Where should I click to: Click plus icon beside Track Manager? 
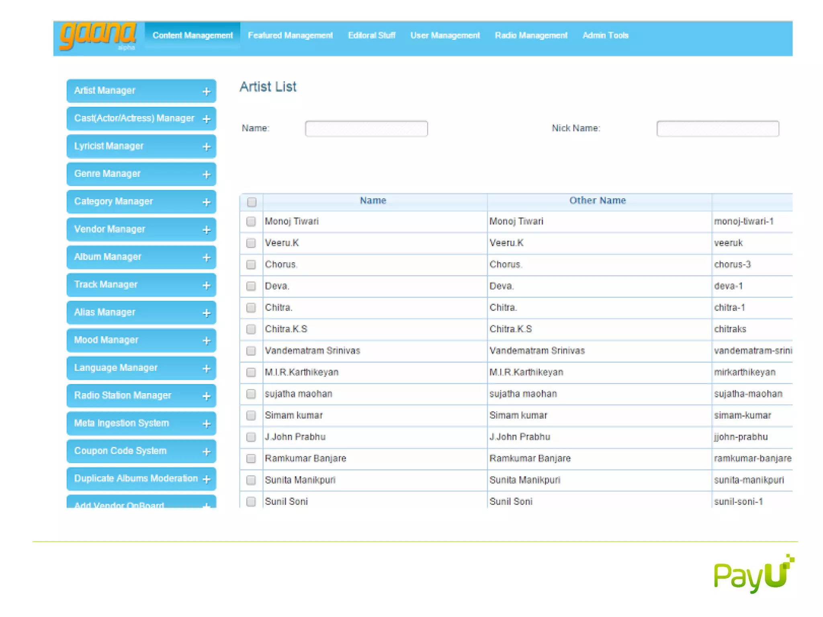(x=206, y=286)
